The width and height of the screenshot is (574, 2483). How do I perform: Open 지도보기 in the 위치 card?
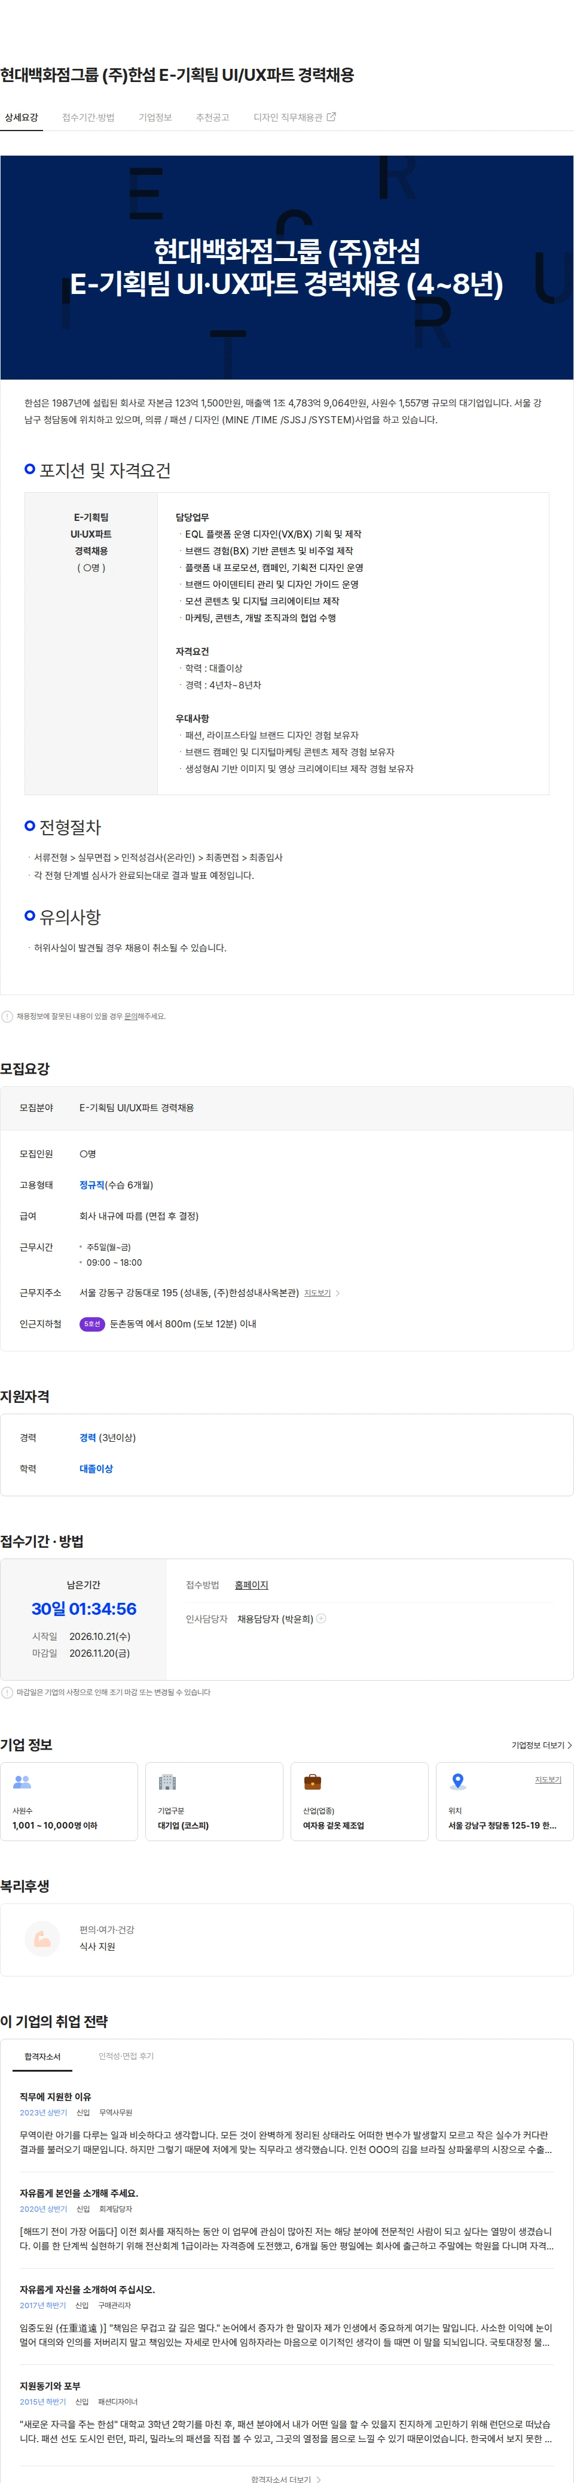[548, 1779]
